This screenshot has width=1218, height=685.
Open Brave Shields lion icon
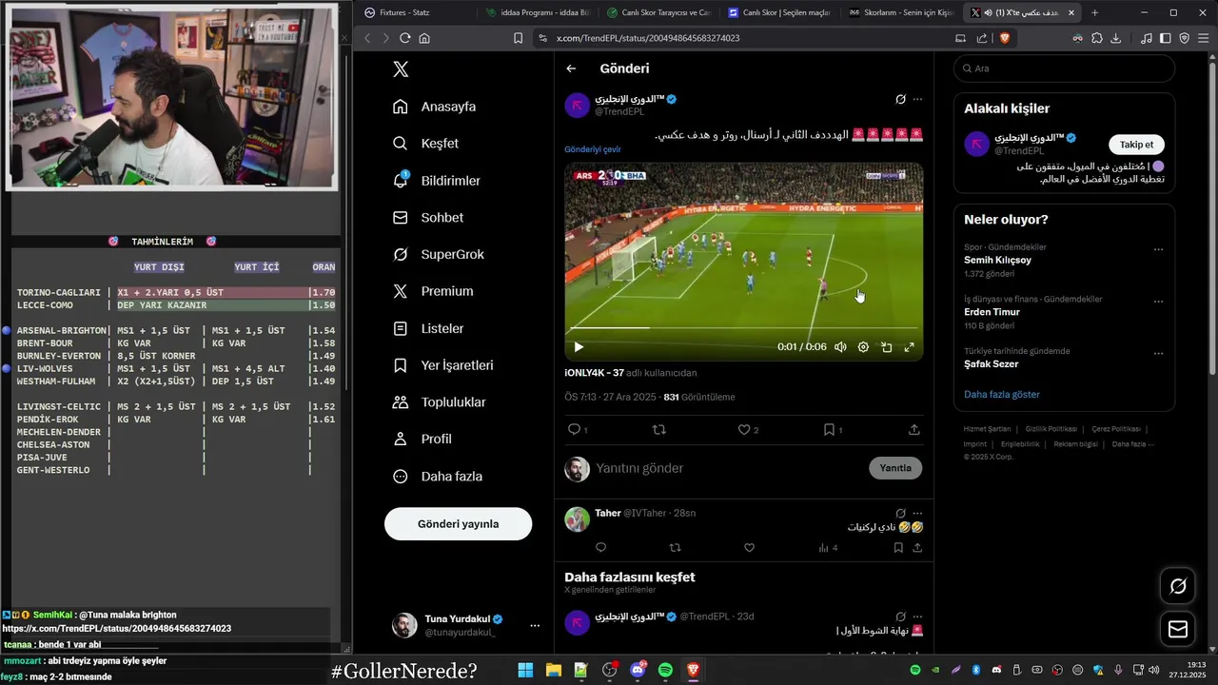1004,38
